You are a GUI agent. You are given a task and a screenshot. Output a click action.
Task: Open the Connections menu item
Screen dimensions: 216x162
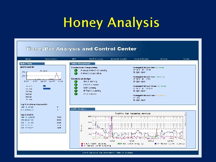(x=51, y=59)
